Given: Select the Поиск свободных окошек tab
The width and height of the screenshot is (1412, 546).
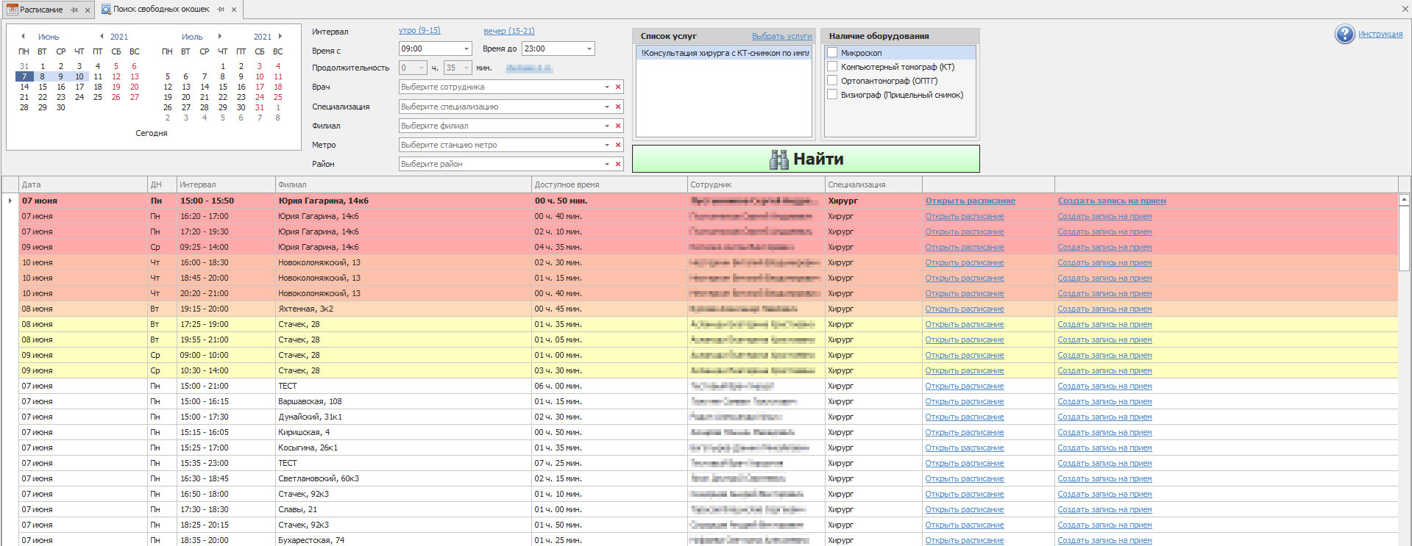Looking at the screenshot, I should click(x=160, y=10).
